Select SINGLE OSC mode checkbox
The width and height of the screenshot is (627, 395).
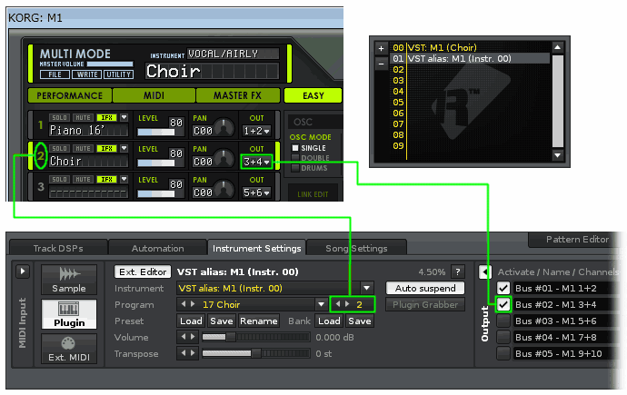click(295, 148)
